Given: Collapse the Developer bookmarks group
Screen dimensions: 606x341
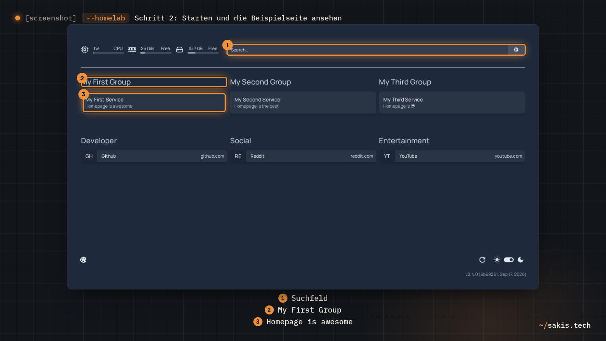Looking at the screenshot, I should click(x=99, y=141).
